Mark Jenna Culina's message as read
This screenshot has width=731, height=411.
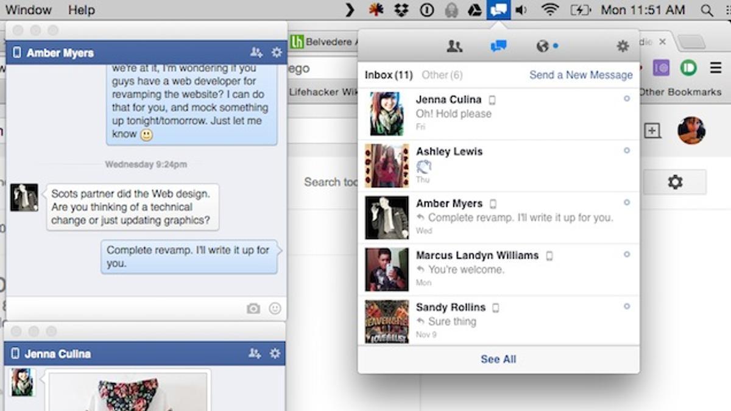(x=627, y=98)
